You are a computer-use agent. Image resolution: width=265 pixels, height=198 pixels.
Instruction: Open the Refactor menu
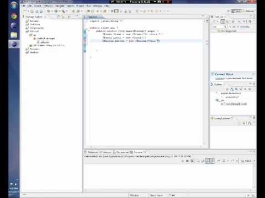pos(48,6)
